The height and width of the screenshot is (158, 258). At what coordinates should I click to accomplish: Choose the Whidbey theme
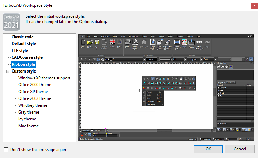[33, 105]
